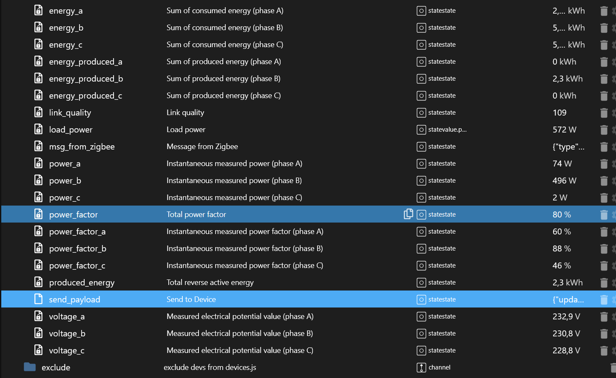Select the produced_energy object

point(82,282)
